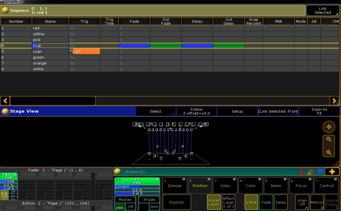341x211 pixels.
Task: Click Follow Z-offset button in Stage View
Action: point(197,111)
